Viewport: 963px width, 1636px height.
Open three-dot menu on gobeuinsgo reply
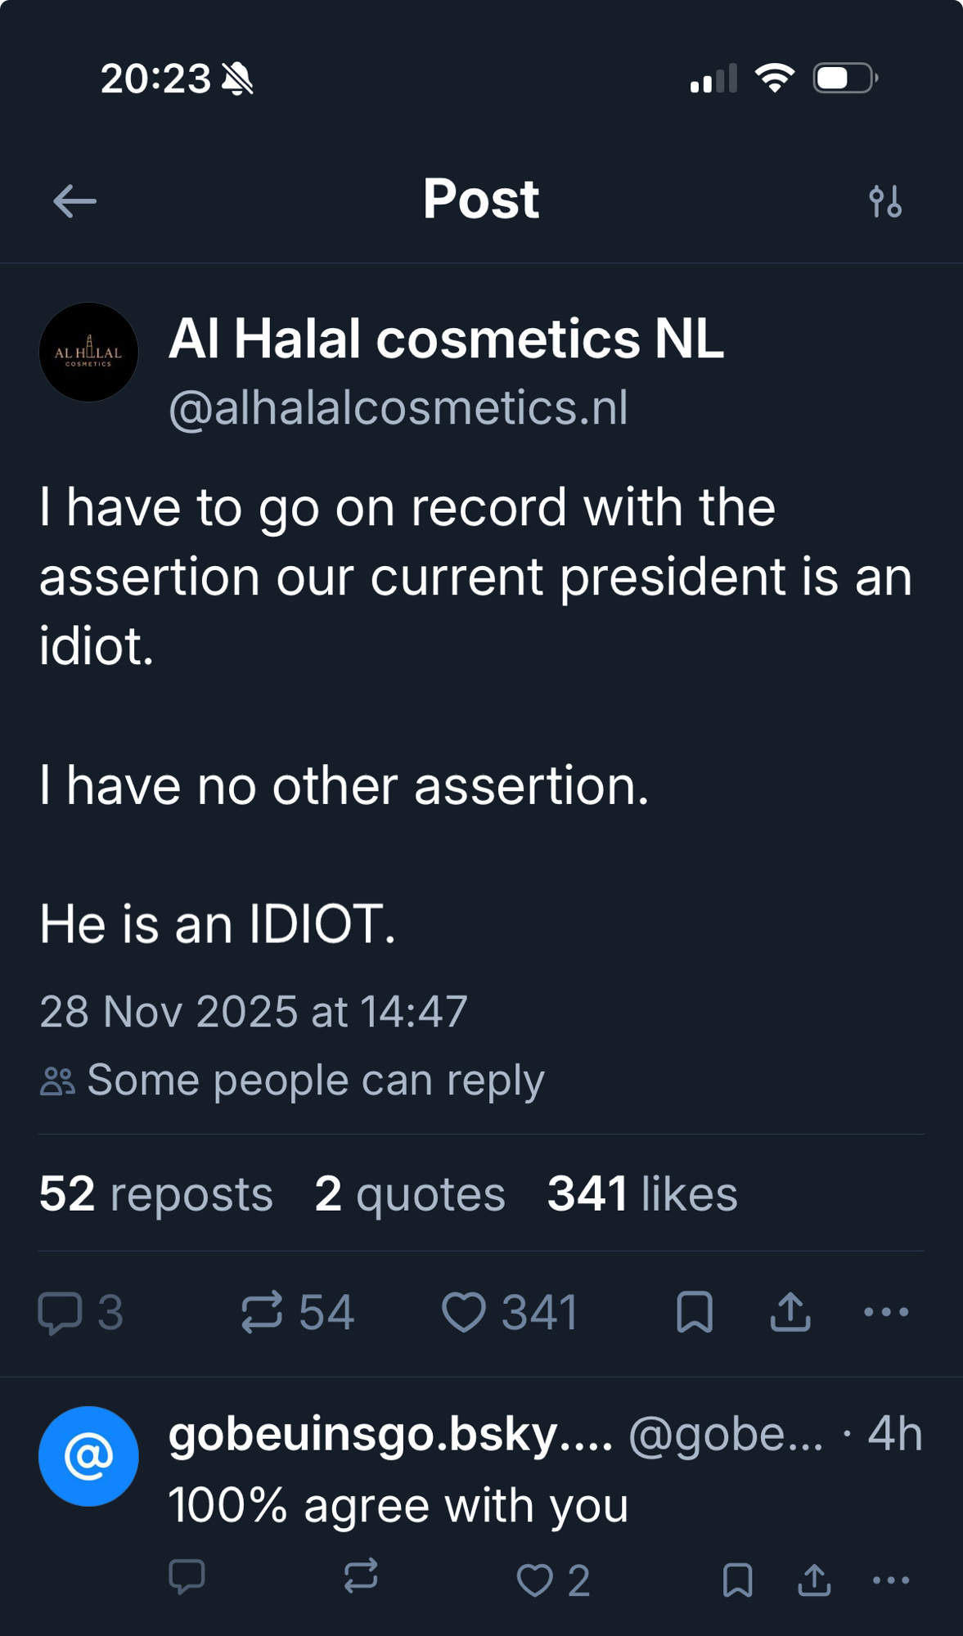[x=891, y=1580]
